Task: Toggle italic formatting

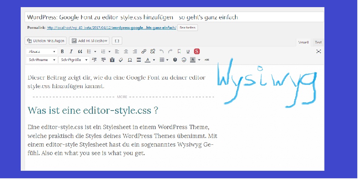Action: click(x=71, y=51)
